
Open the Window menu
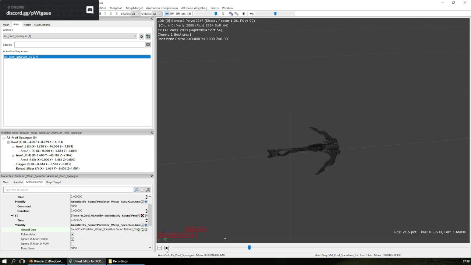coord(227,8)
